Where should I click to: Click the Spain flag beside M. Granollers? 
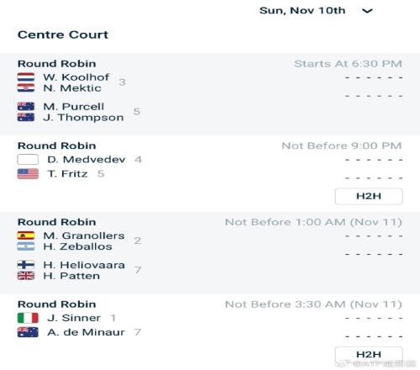click(x=26, y=235)
